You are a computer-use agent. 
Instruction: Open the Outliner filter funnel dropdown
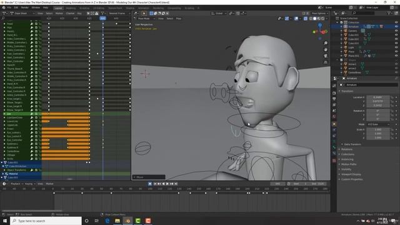coord(389,12)
